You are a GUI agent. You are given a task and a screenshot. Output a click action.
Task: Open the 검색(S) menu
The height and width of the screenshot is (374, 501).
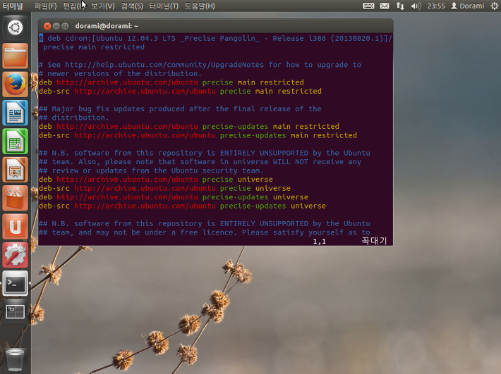[132, 6]
